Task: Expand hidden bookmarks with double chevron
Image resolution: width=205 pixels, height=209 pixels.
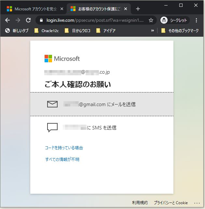Action: [x=153, y=31]
